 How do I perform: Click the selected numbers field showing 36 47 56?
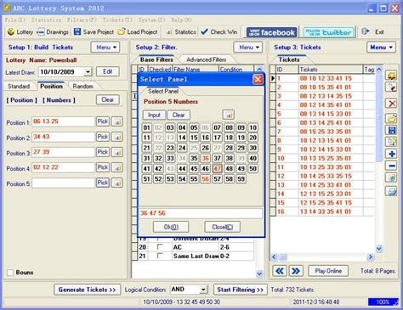(x=201, y=213)
